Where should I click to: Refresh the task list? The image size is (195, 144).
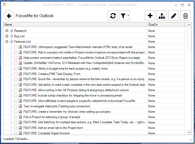(x=113, y=15)
